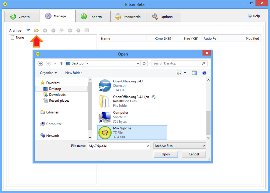Toggle the preview pane icon
The image size is (270, 193).
pos(194,73)
